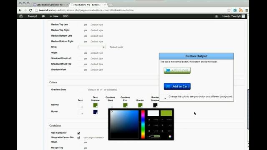Click the avatar next to Howdy, Twenty8
This screenshot has width=267, height=150.
[x=243, y=16]
